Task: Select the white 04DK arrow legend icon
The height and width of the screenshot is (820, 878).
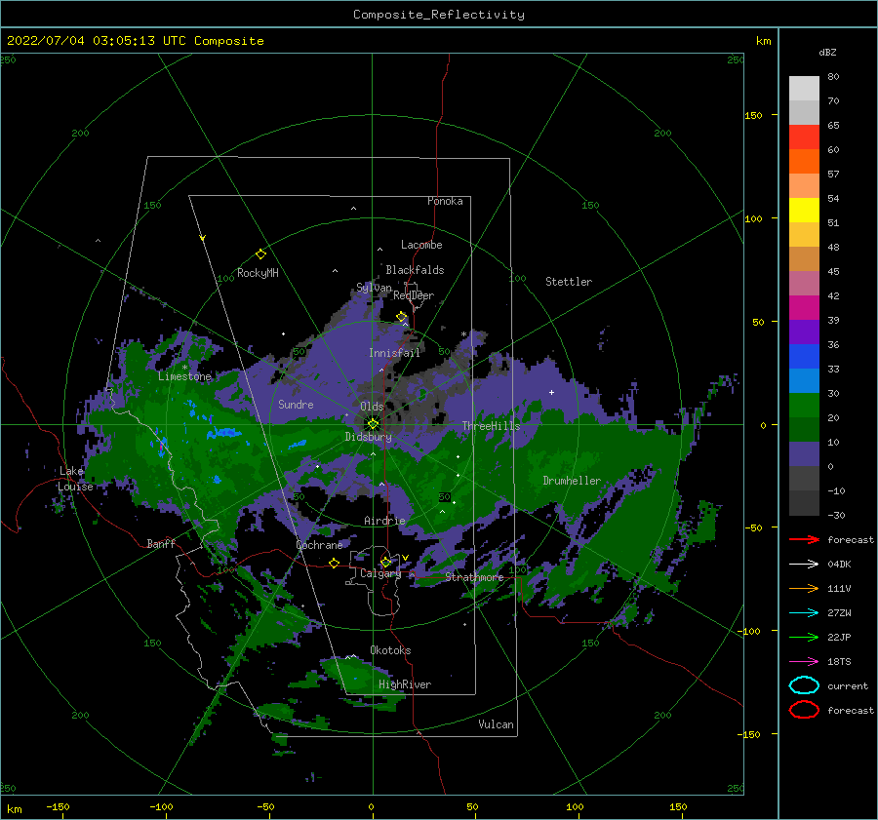Action: point(804,565)
